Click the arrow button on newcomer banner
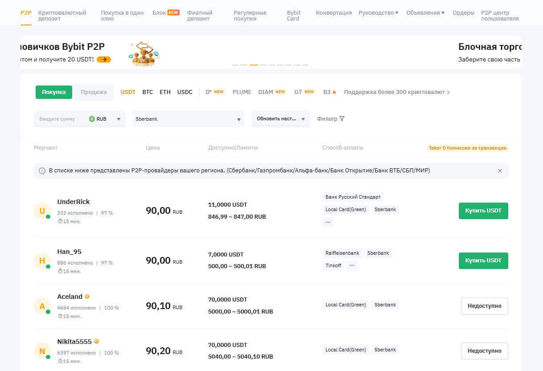Image resolution: width=543 pixels, height=371 pixels. pos(104,59)
